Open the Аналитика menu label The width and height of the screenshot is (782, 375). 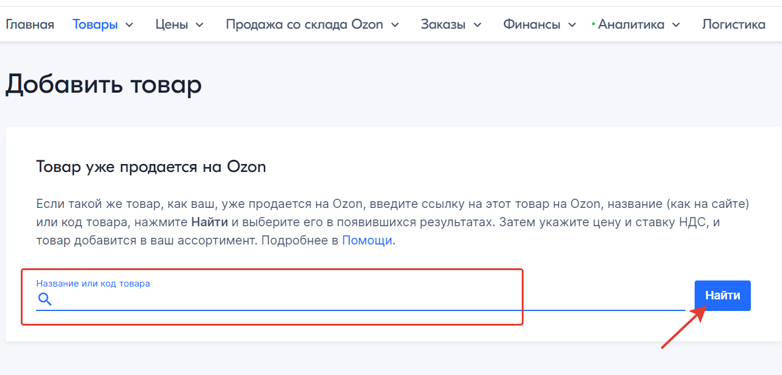[631, 24]
